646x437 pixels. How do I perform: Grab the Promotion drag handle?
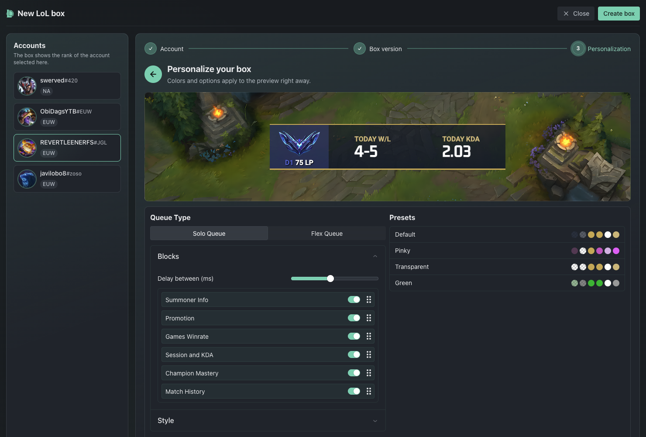pos(369,318)
